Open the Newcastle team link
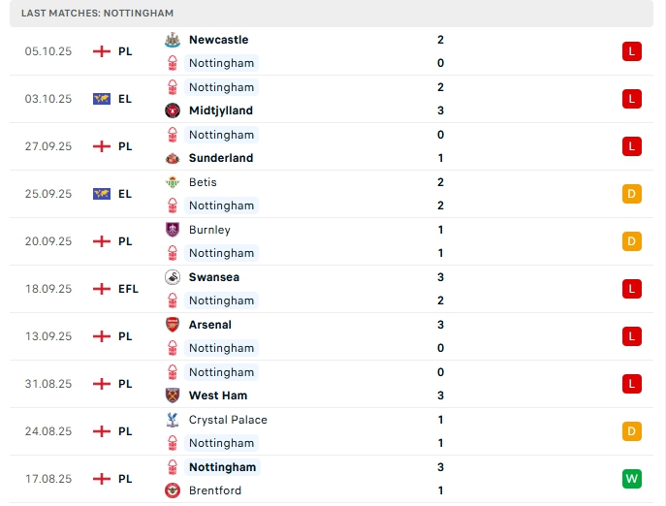 coord(218,40)
